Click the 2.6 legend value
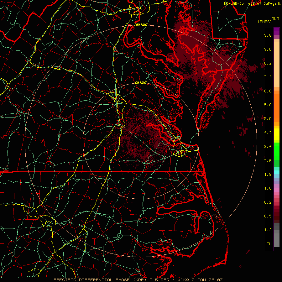This screenshot has width=282, height=282. coord(268,161)
